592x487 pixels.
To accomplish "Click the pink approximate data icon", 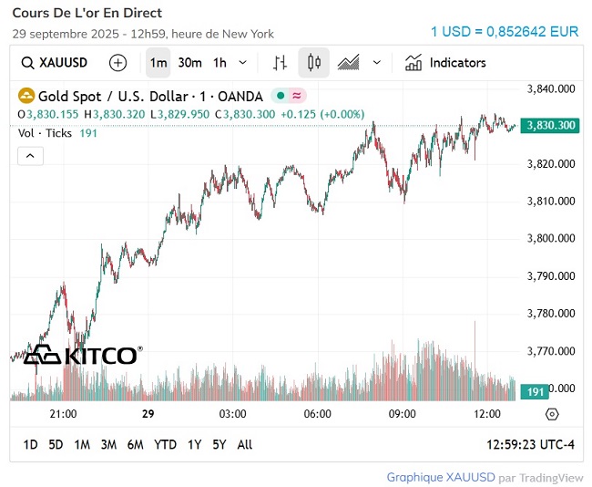I will 298,96.
